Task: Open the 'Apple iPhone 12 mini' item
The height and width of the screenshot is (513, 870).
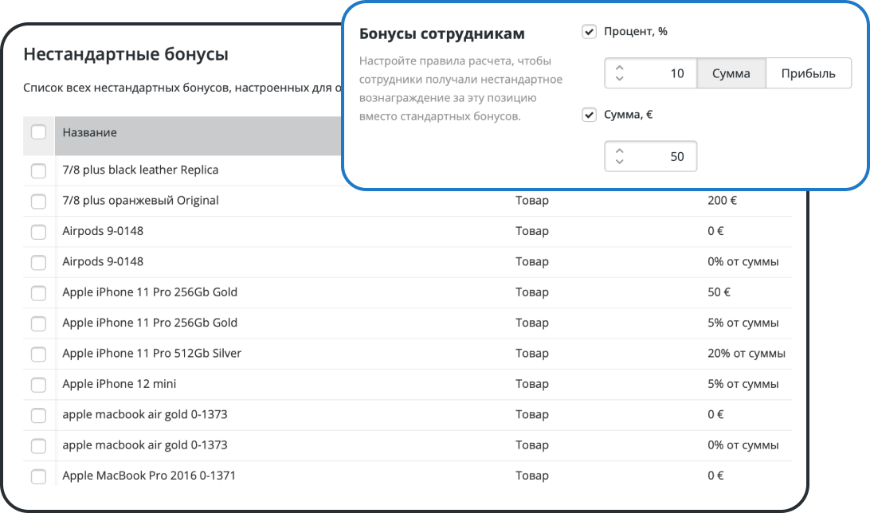Action: coord(120,384)
